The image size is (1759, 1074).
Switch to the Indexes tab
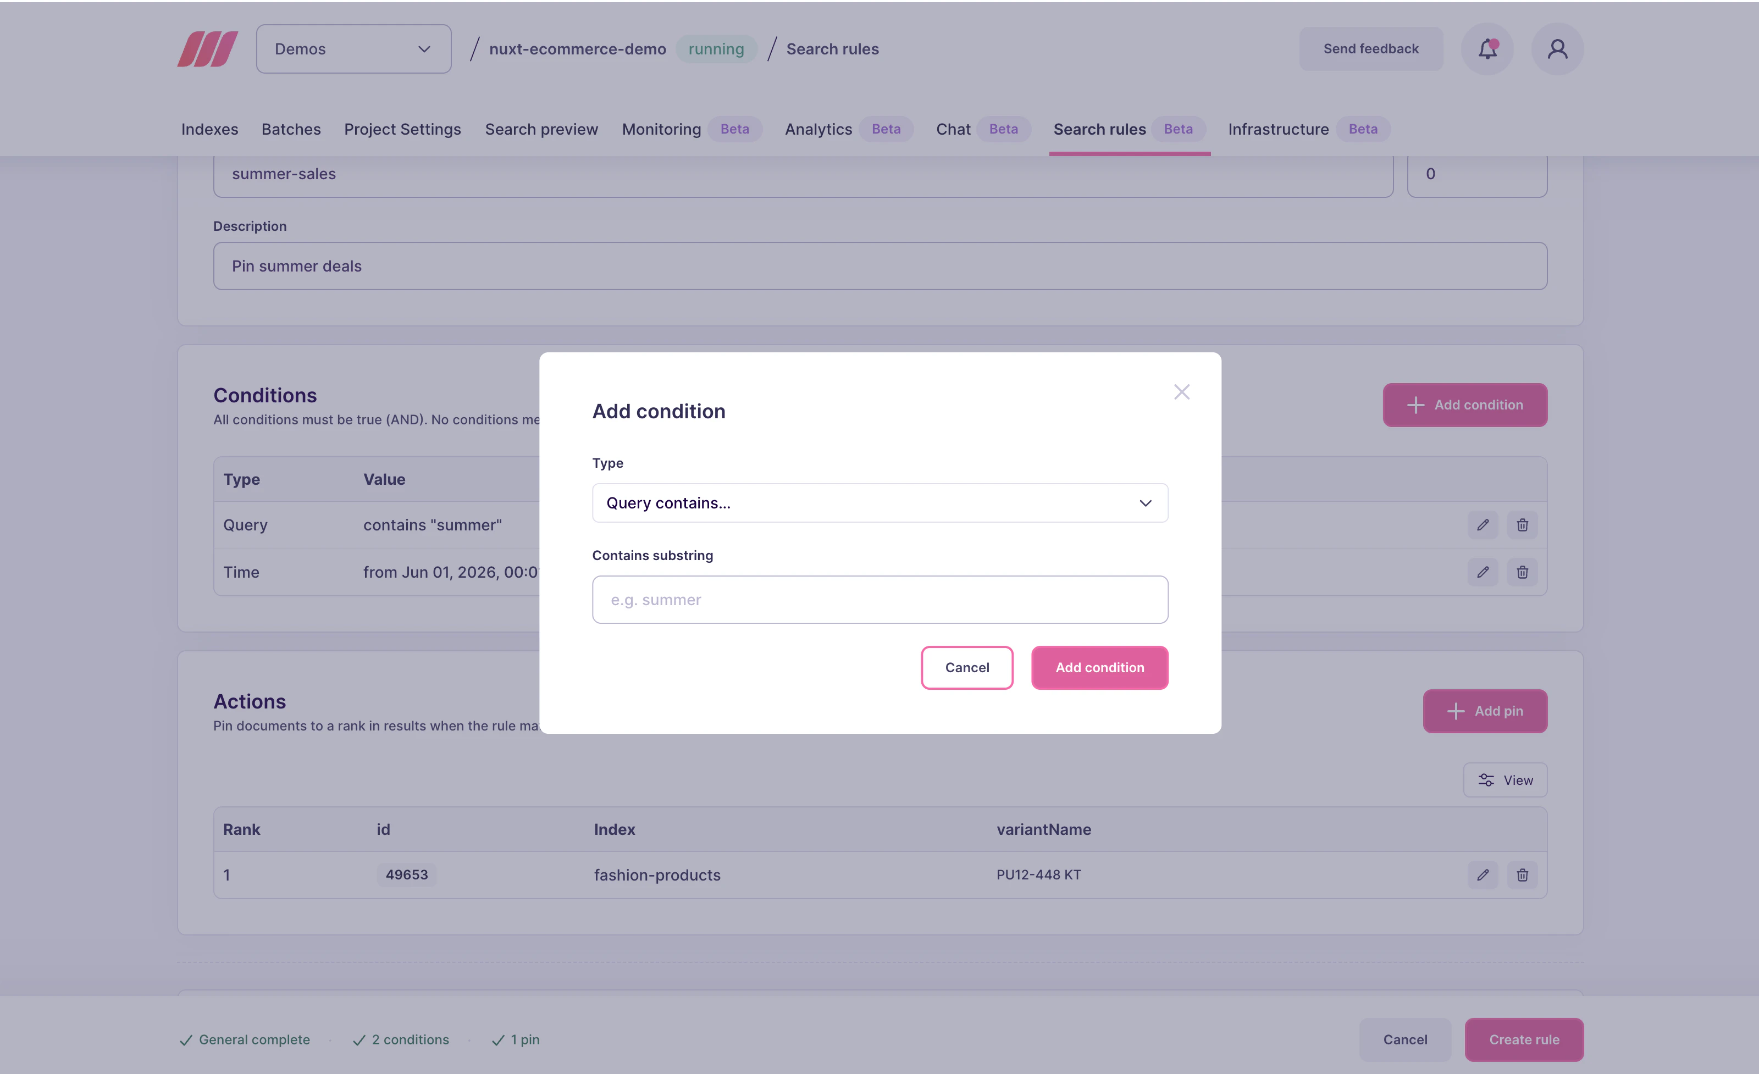pyautogui.click(x=209, y=129)
